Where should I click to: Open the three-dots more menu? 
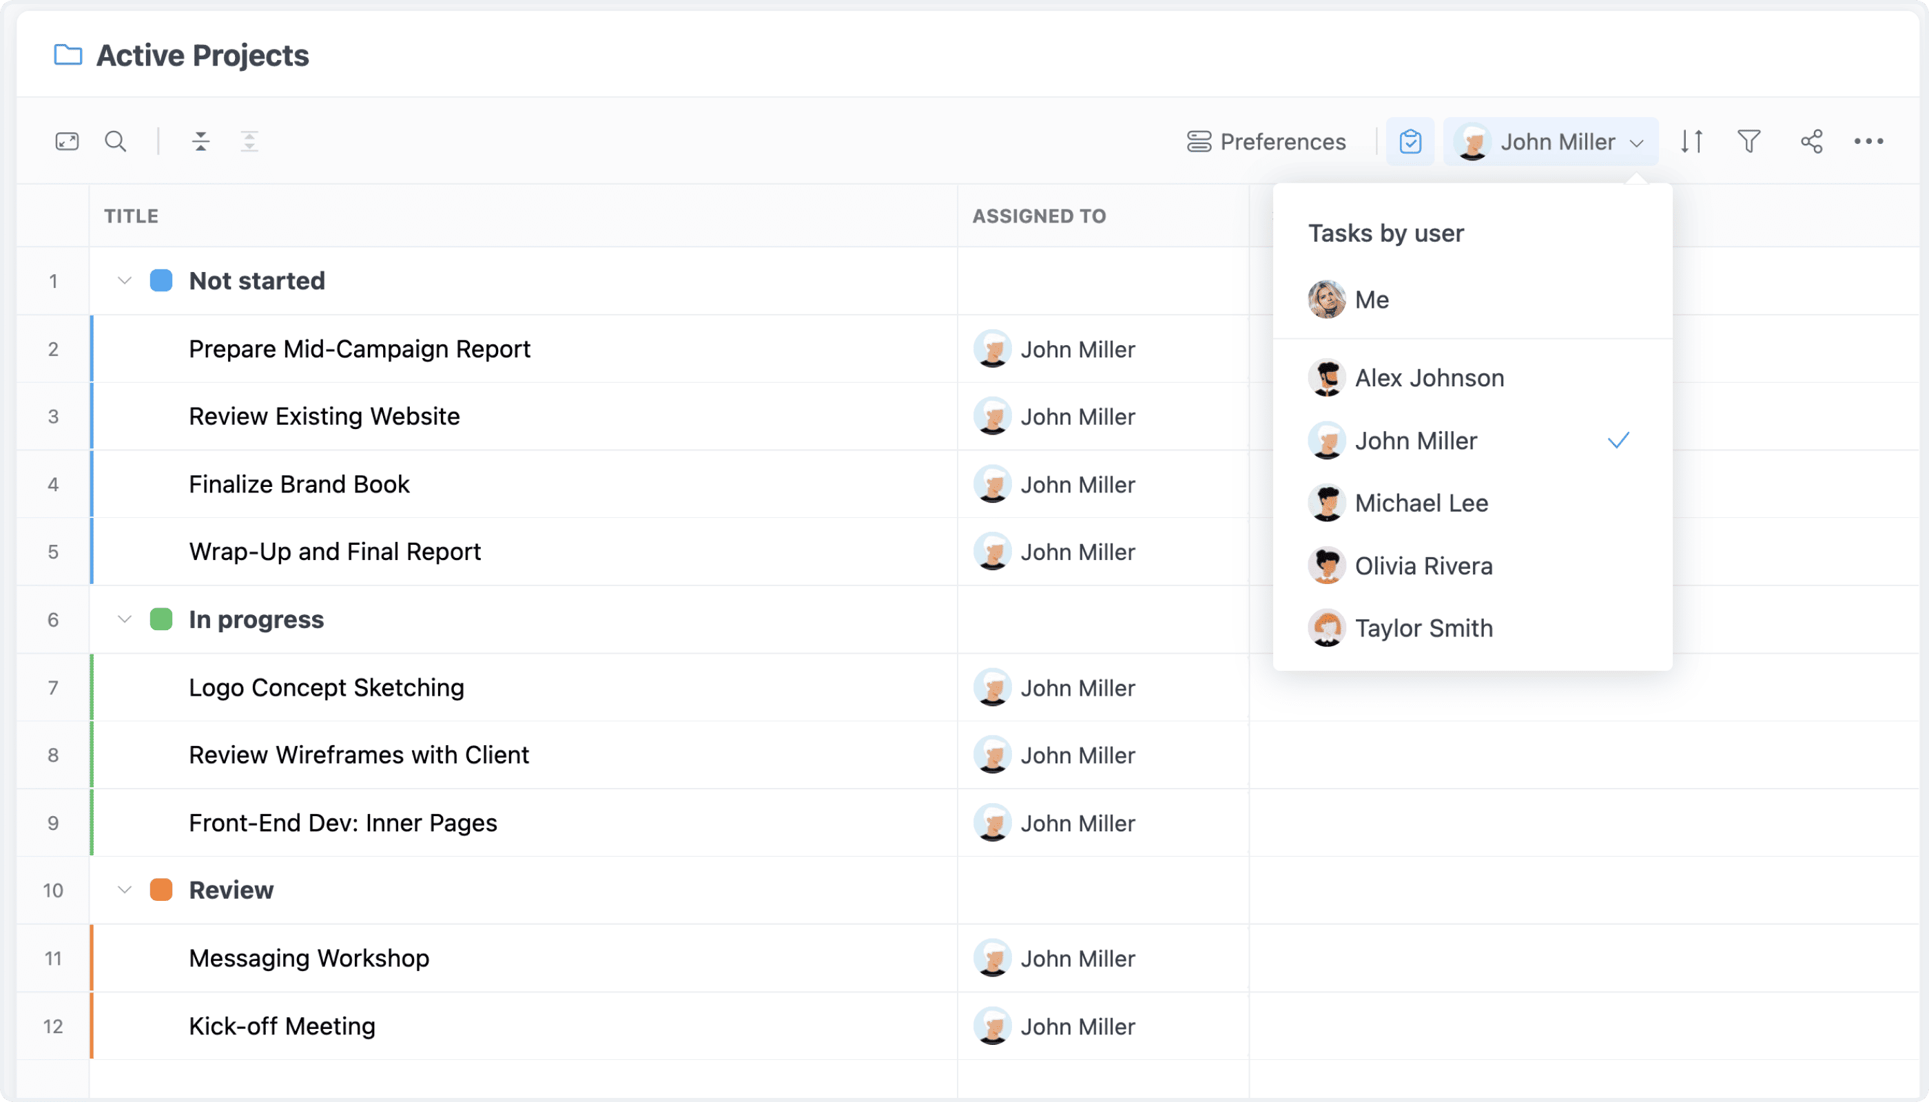click(1868, 141)
